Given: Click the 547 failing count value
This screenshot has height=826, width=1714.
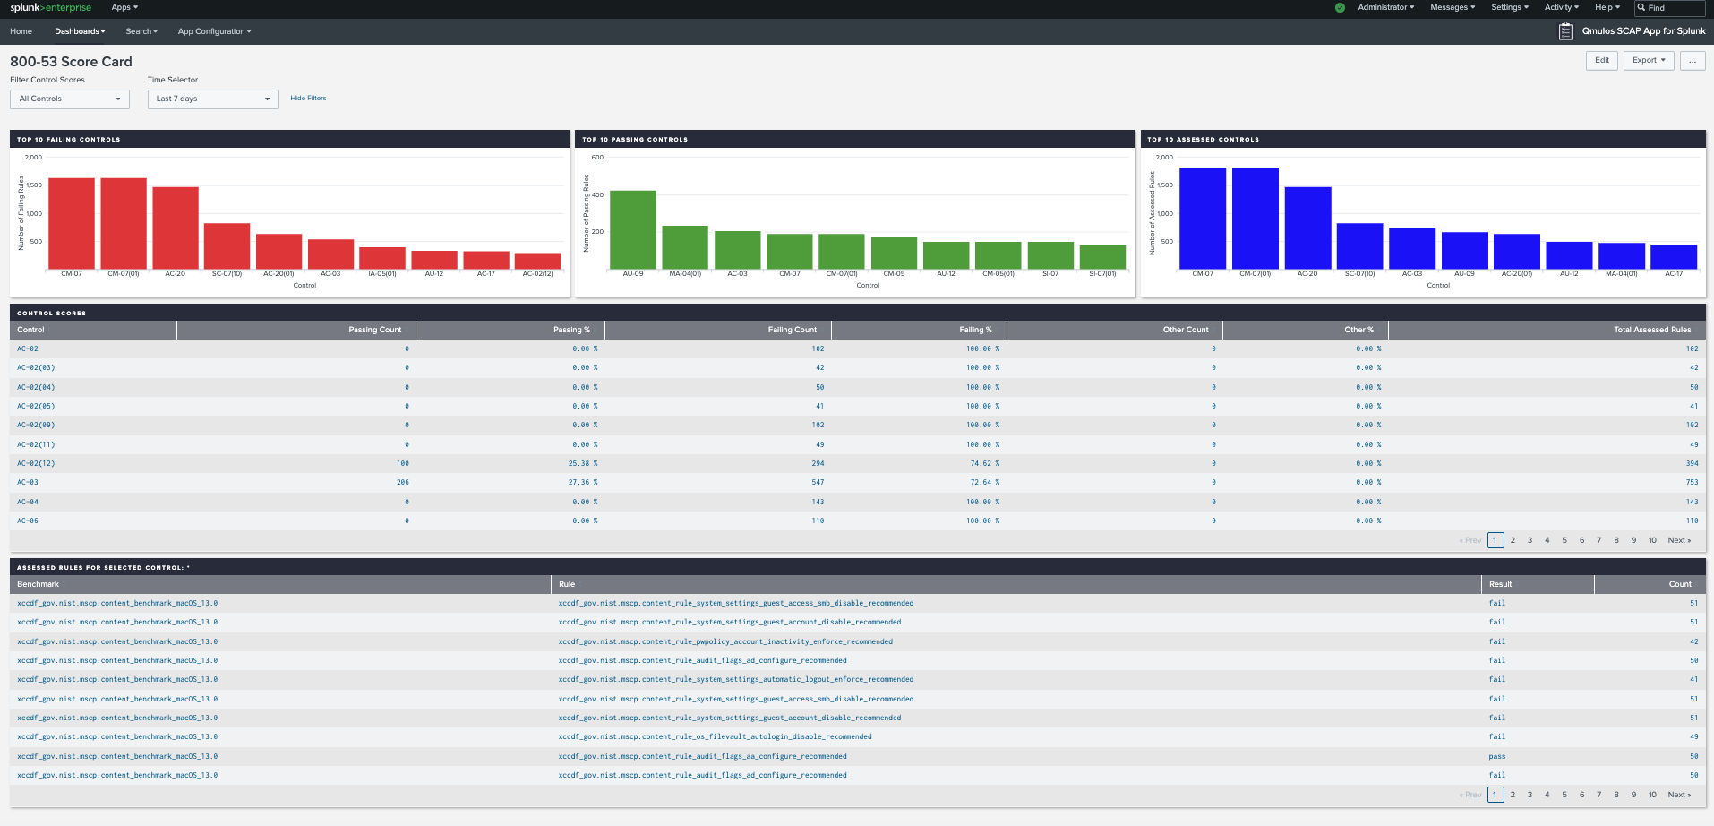Looking at the screenshot, I should (818, 483).
